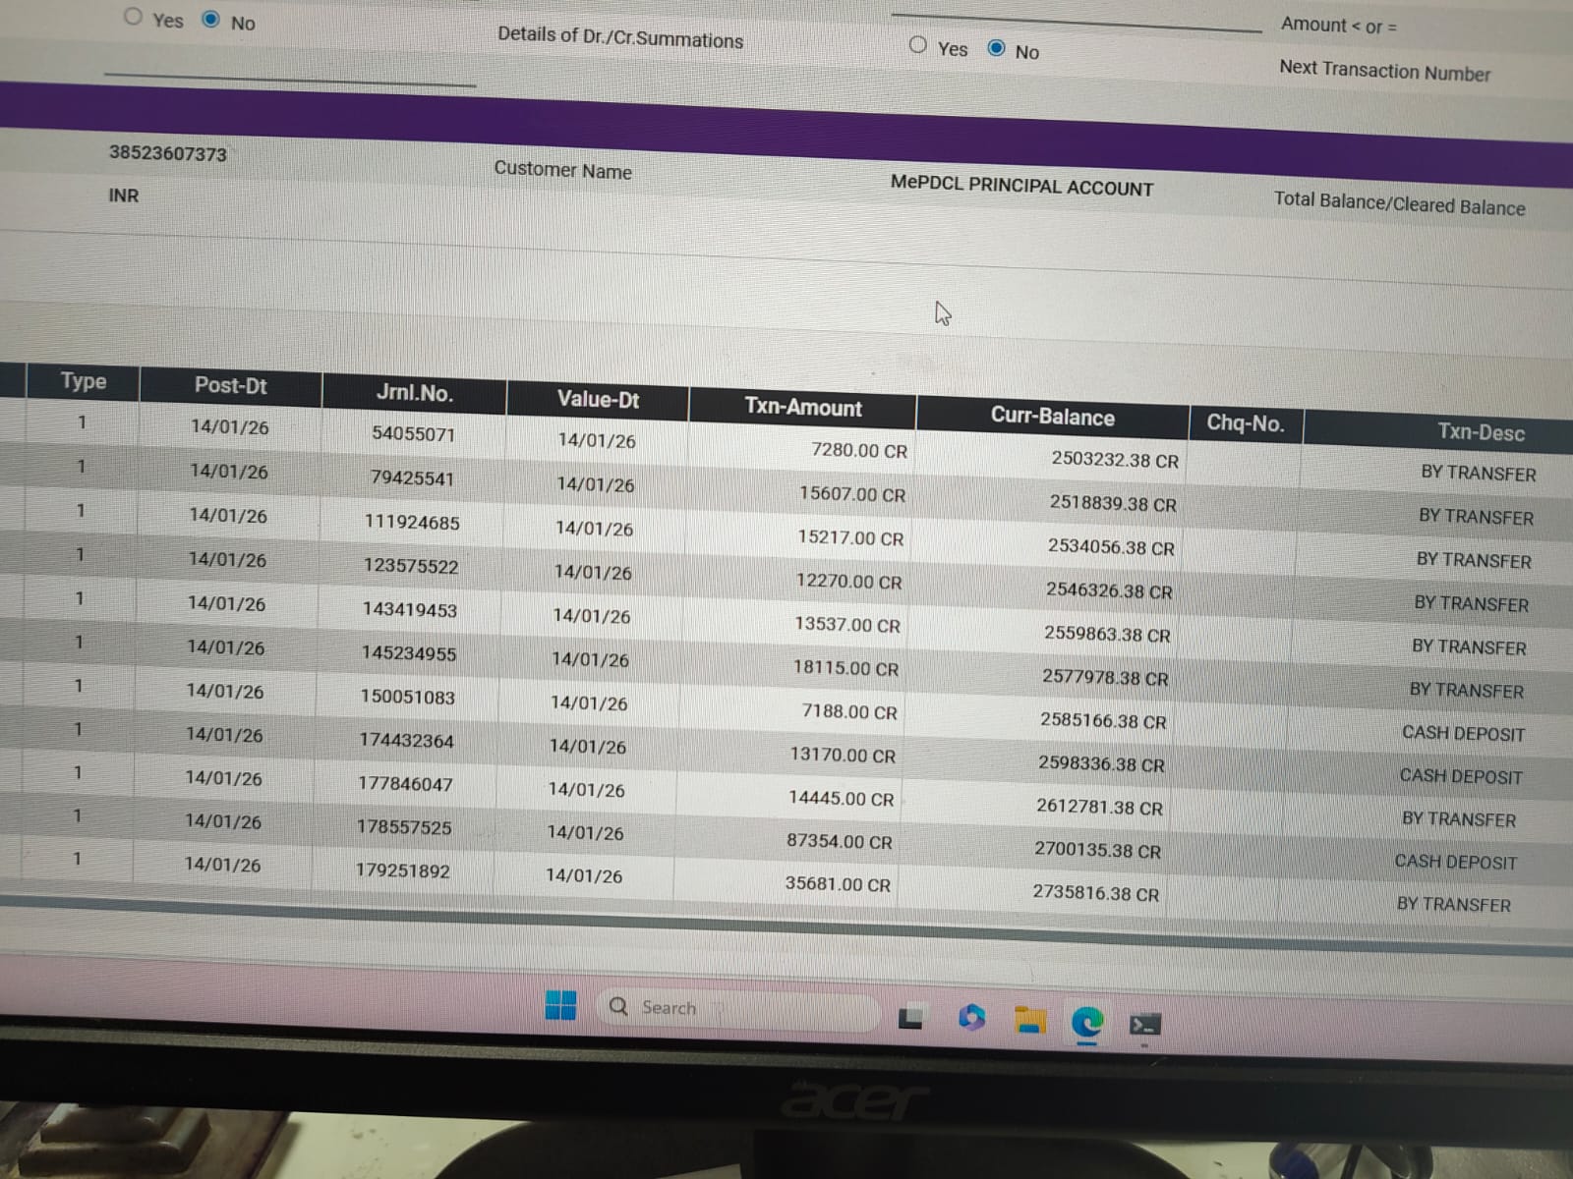Click the Value-Dt column header
This screenshot has width=1573, height=1179.
[x=598, y=399]
